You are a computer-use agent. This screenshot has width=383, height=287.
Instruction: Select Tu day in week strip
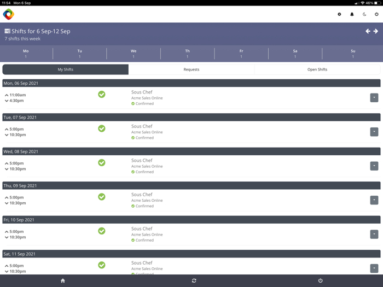[x=80, y=54]
